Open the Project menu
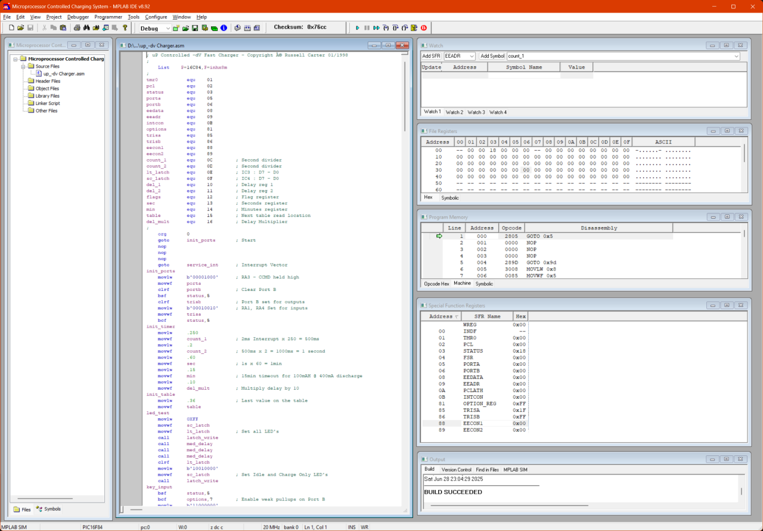 click(x=54, y=17)
